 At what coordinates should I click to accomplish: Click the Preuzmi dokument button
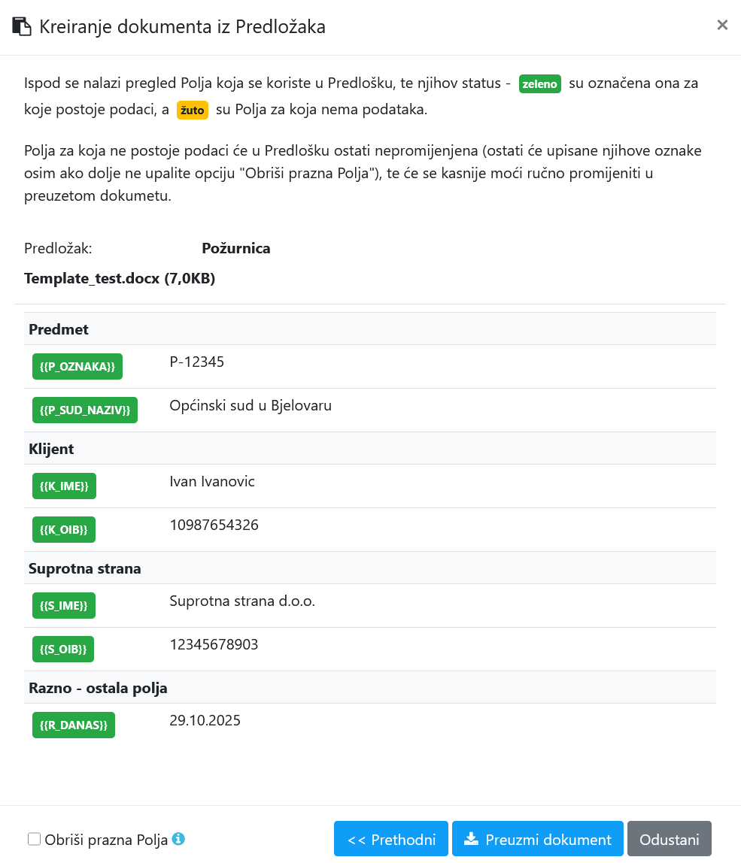(x=537, y=839)
